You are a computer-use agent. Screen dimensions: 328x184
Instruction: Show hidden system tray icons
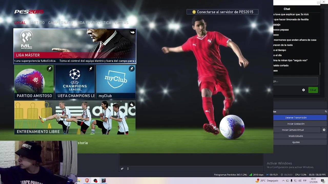(283, 181)
